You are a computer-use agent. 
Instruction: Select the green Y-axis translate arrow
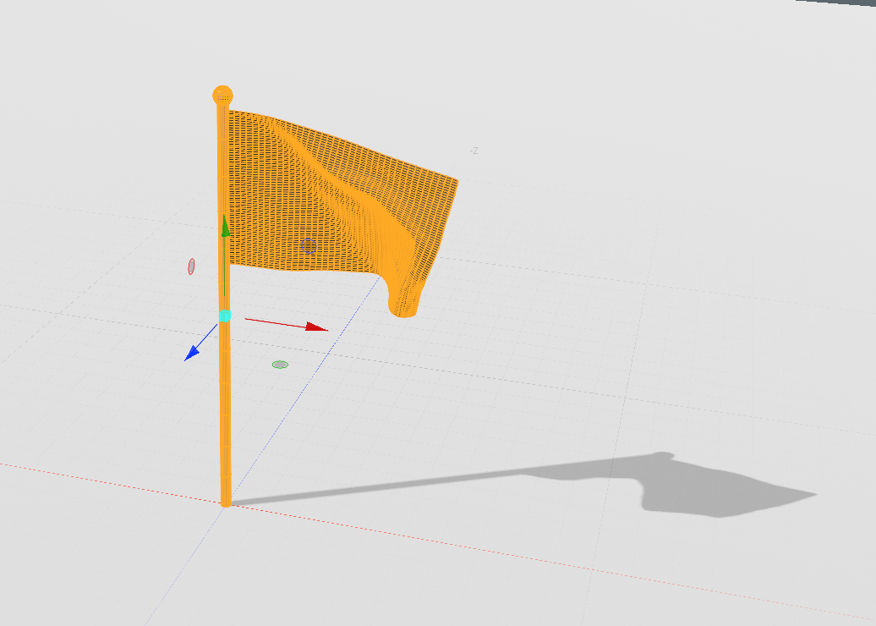point(225,225)
